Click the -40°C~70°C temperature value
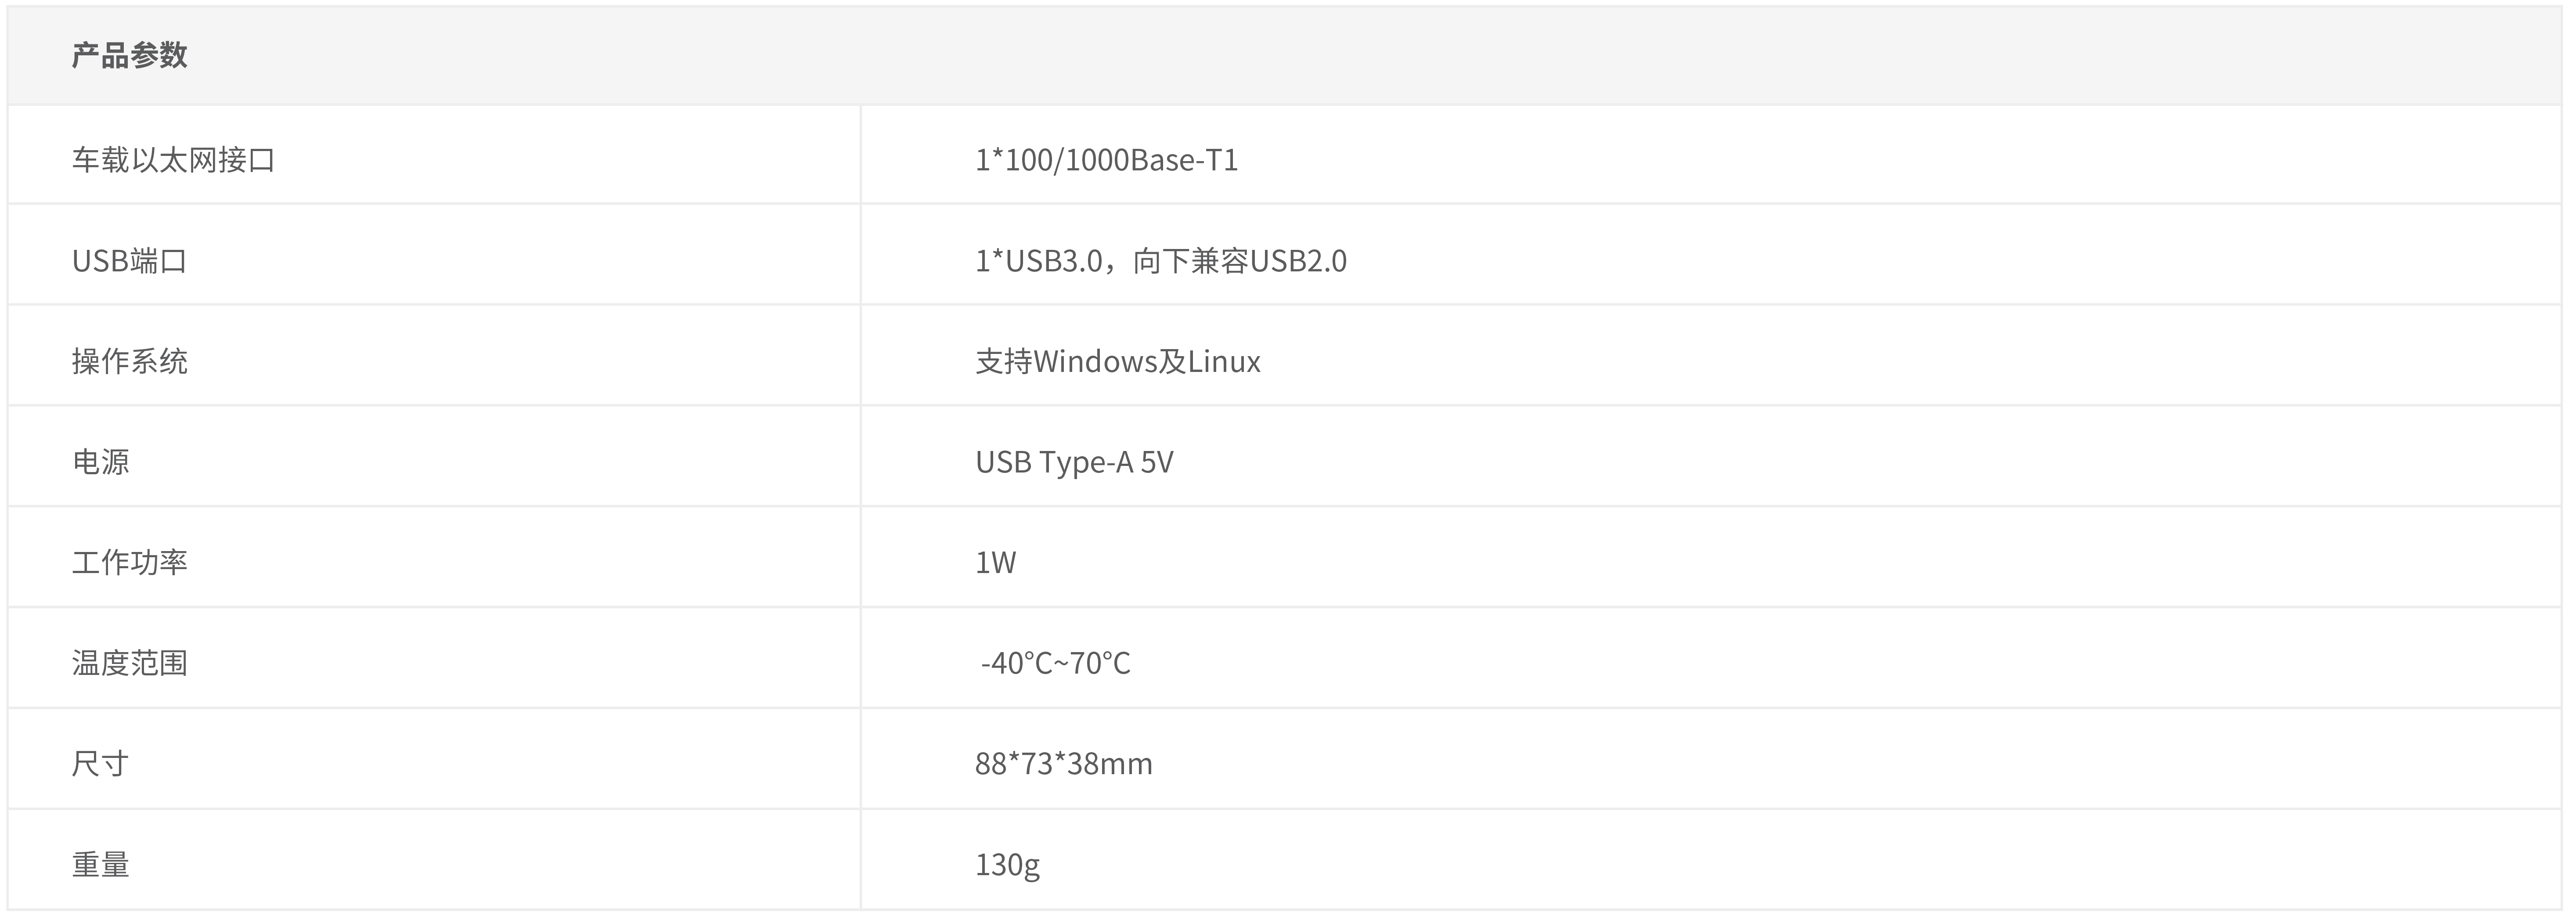2576x916 pixels. coord(1055,663)
